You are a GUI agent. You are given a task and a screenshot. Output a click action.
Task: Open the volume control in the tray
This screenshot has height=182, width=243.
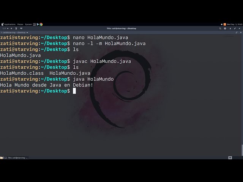click(222, 24)
